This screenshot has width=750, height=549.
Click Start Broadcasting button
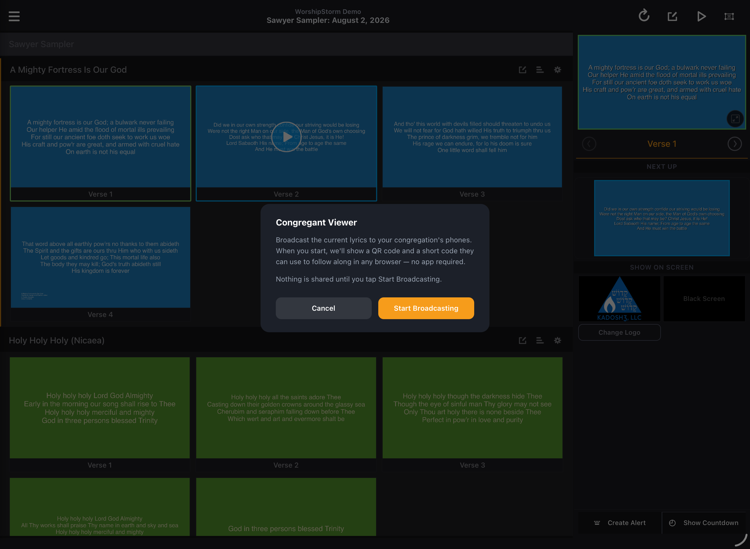(x=426, y=308)
